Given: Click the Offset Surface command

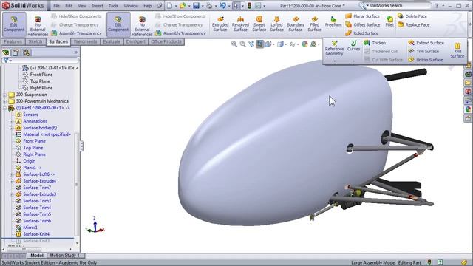Looking at the screenshot, I should pos(363,24).
